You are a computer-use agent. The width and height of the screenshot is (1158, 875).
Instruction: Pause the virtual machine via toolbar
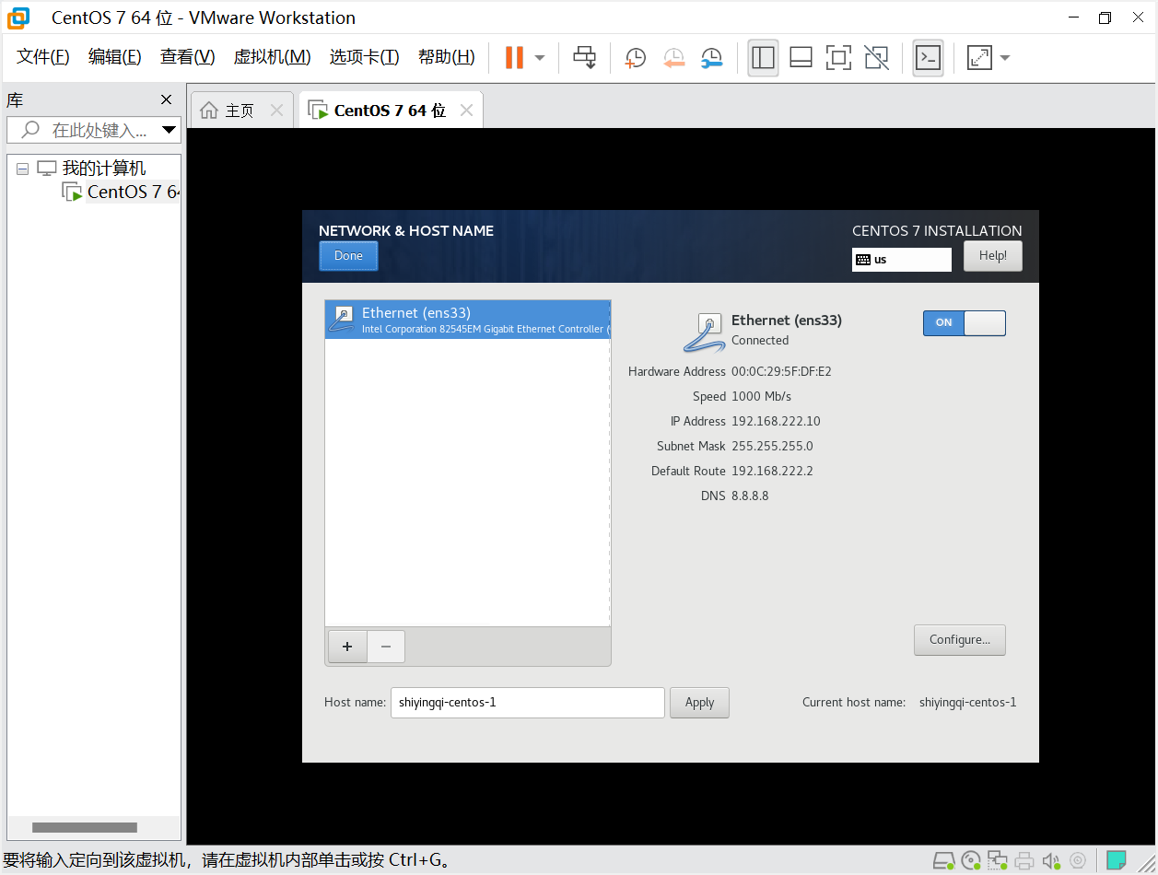514,57
